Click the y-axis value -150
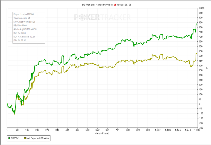 click(201, 118)
